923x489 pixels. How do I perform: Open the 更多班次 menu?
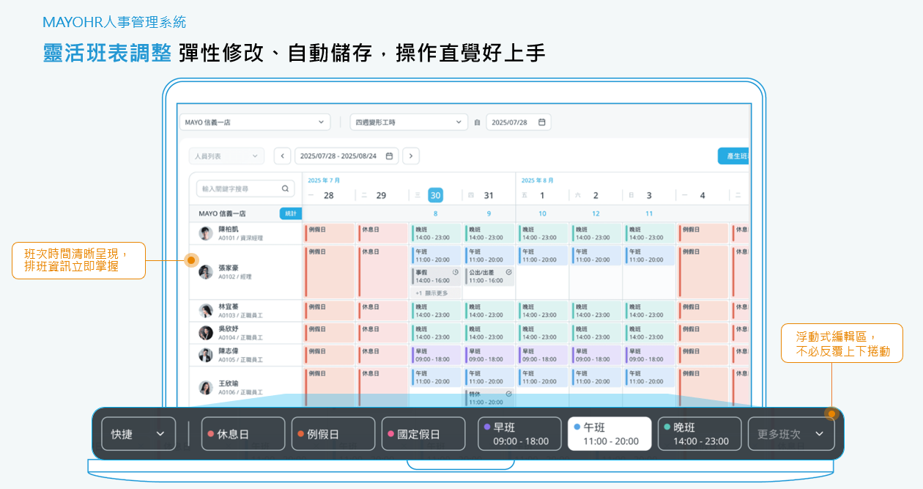point(791,433)
